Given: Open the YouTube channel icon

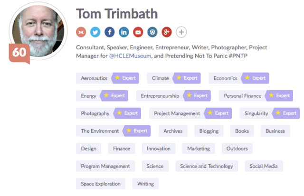Looking at the screenshot, I should pos(138,32).
